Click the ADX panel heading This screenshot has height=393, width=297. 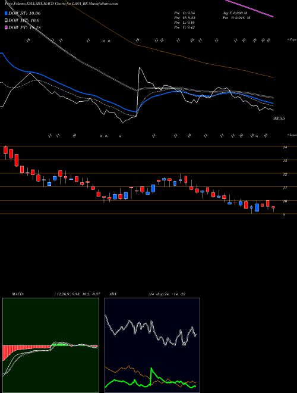click(x=113, y=294)
